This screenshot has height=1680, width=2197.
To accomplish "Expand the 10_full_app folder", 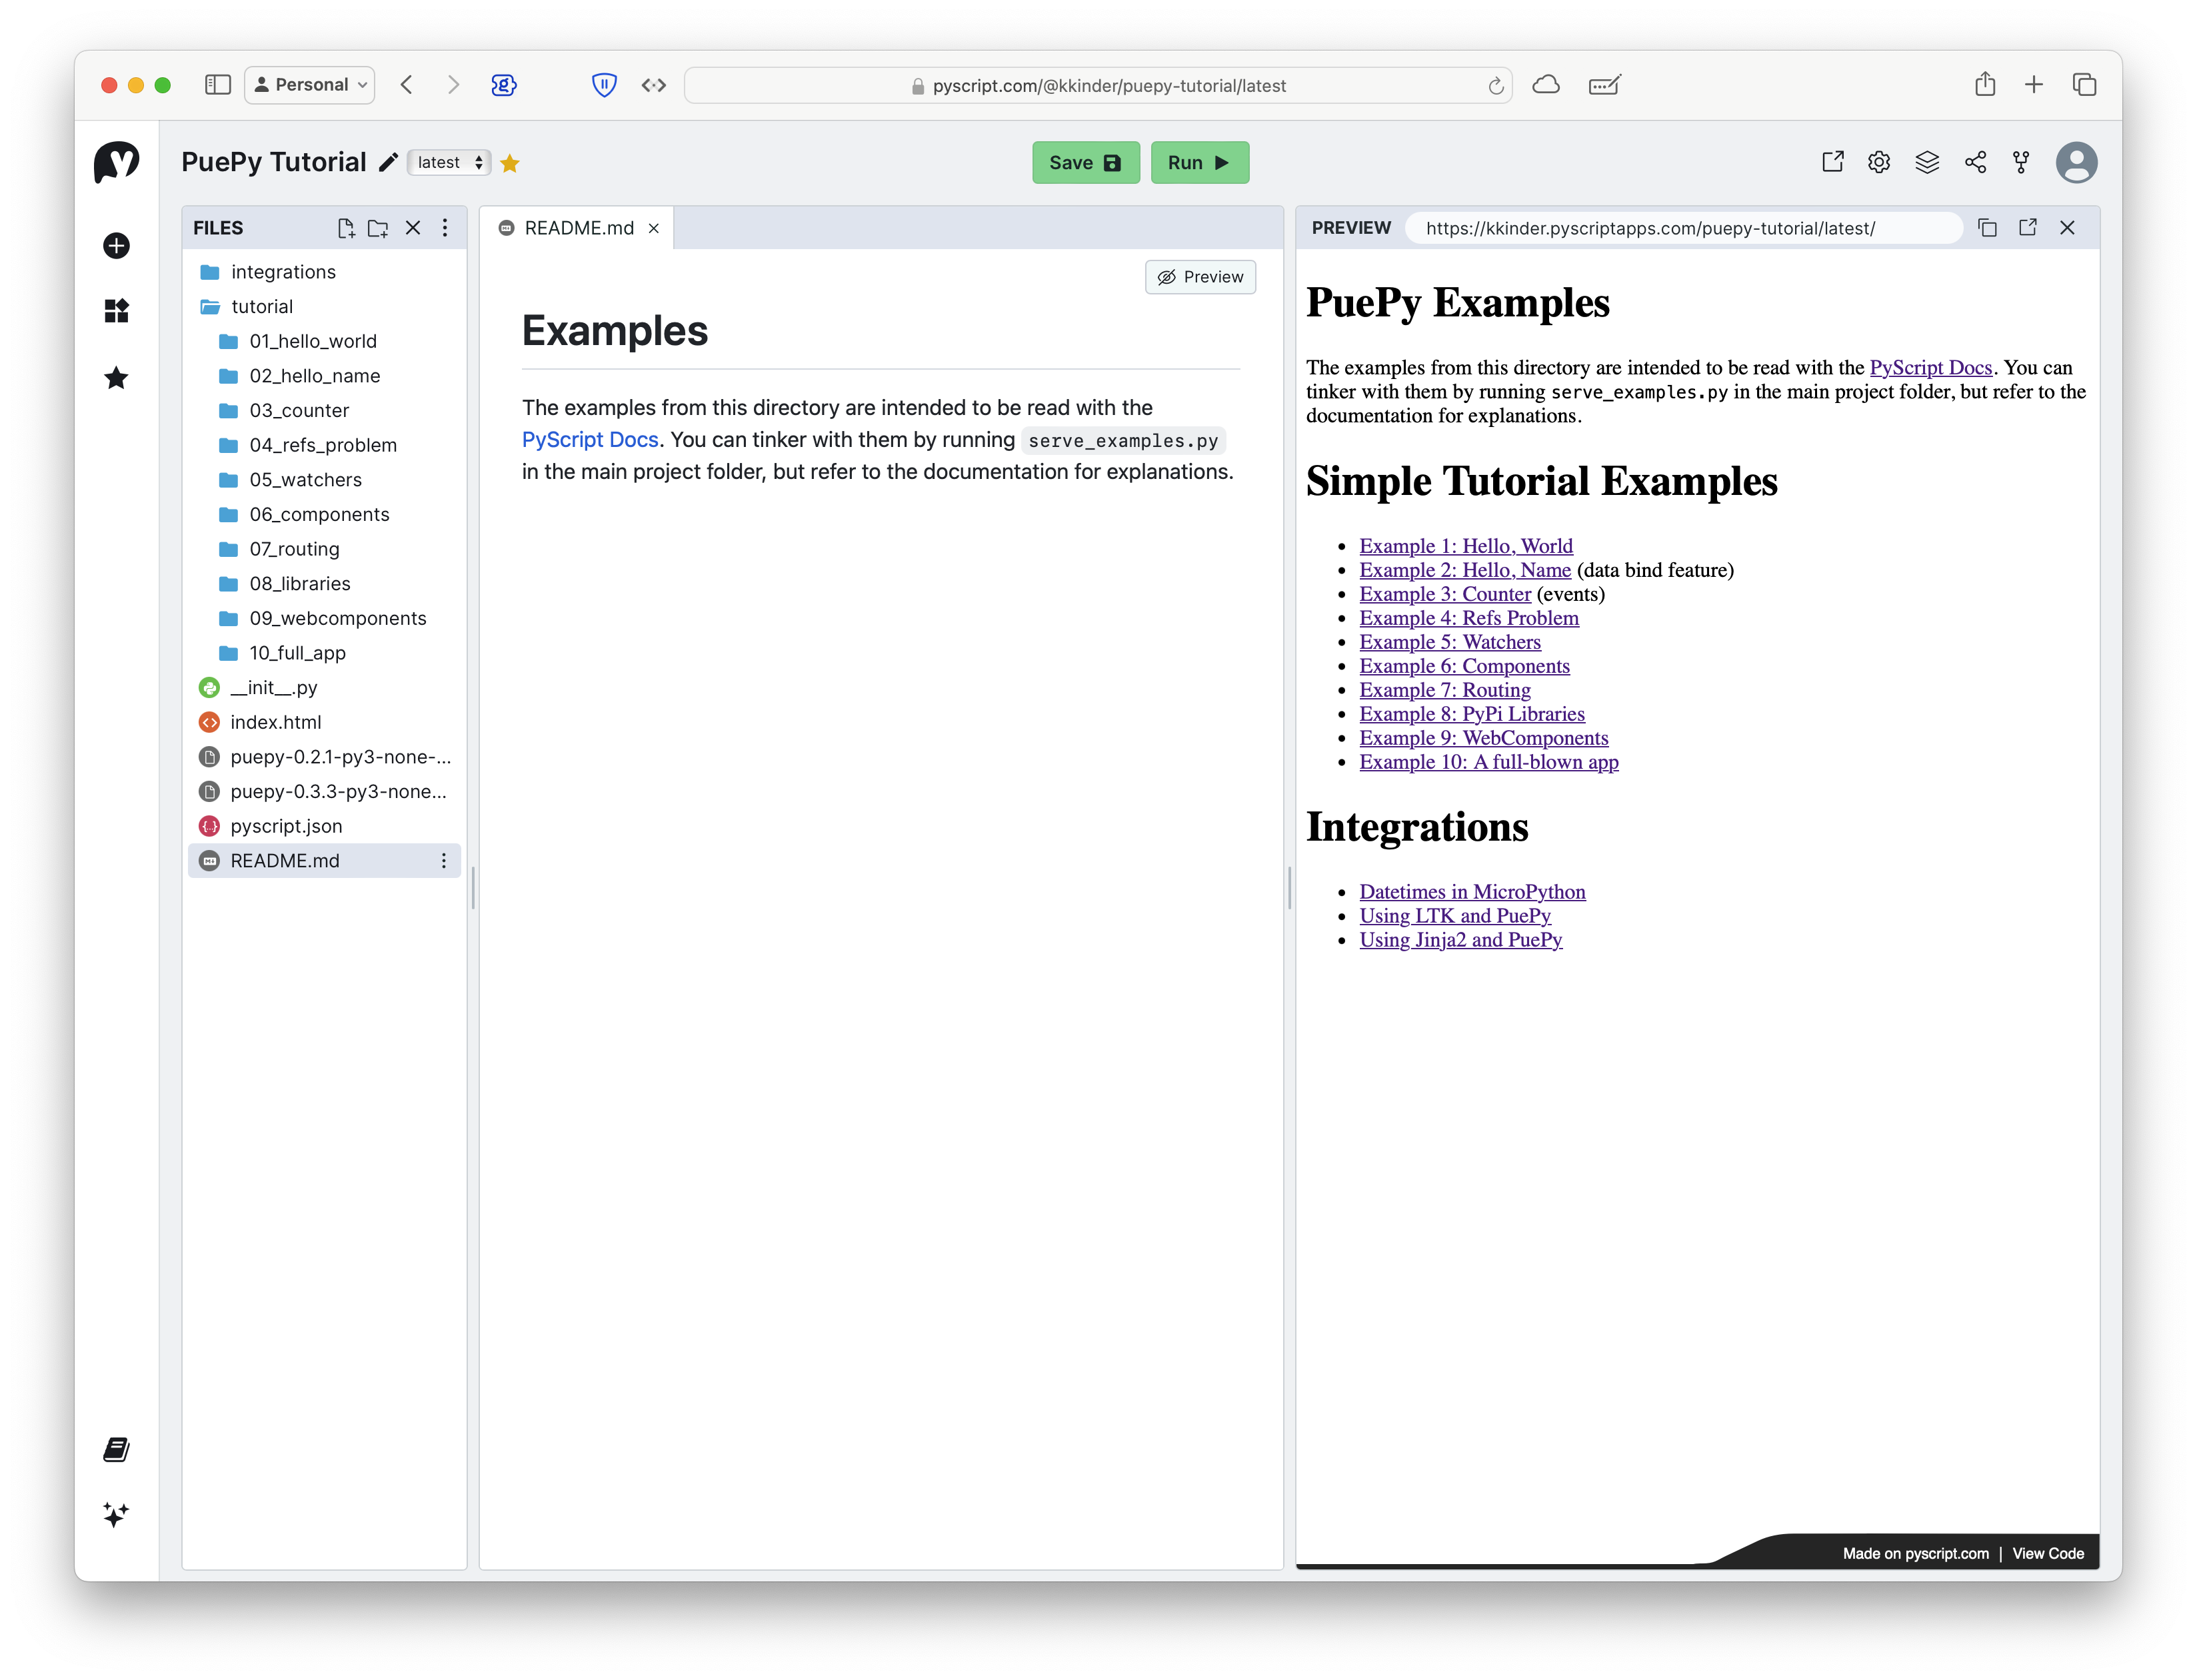I will pyautogui.click(x=324, y=653).
